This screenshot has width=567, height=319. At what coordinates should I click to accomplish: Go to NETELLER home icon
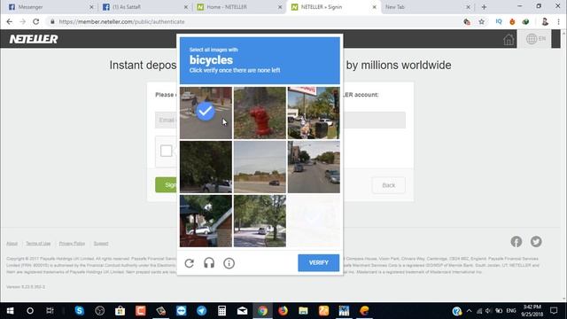(509, 39)
